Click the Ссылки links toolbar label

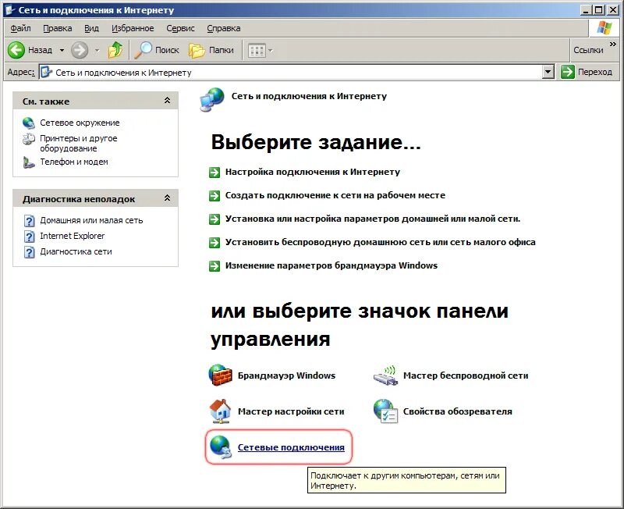tap(588, 50)
